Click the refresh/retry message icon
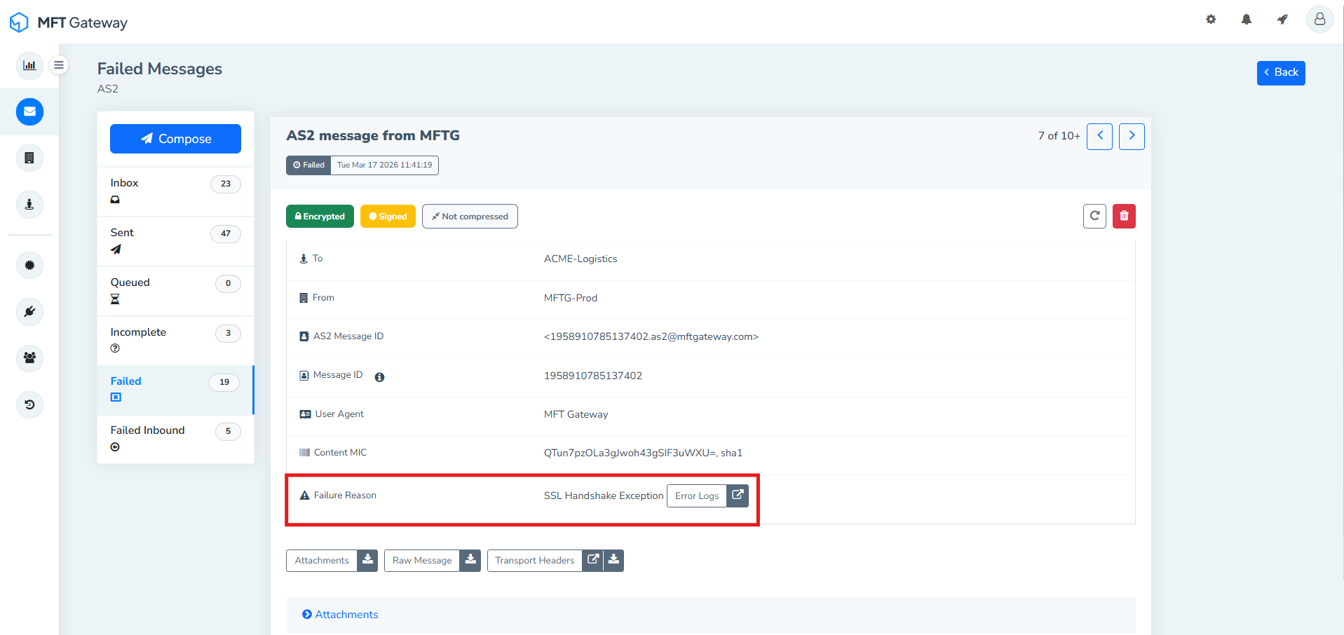Screen dimensions: 1344x635 pyautogui.click(x=1094, y=216)
